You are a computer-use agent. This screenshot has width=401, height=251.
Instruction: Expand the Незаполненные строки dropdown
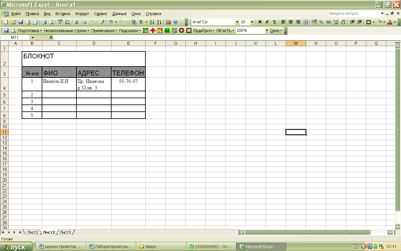(67, 30)
